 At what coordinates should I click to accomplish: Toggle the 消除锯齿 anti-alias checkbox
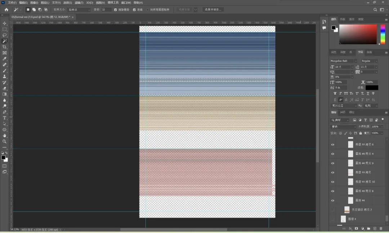115,10
